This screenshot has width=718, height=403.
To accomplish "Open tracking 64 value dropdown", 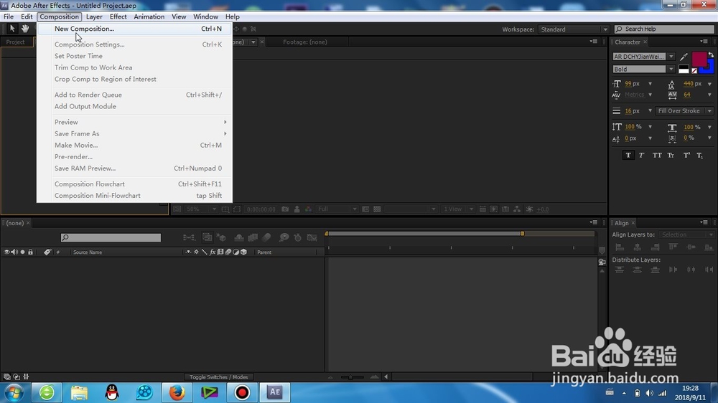I will (710, 95).
